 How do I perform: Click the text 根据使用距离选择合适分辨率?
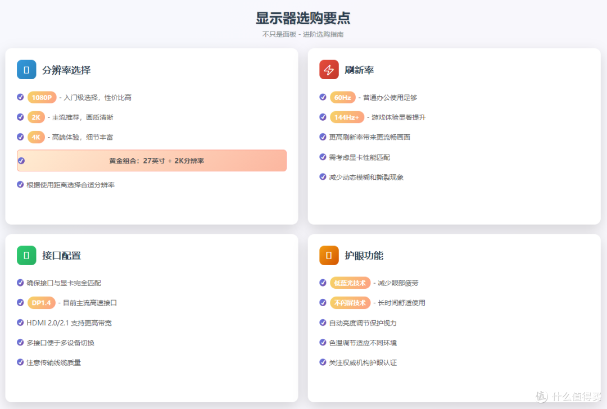(x=70, y=185)
